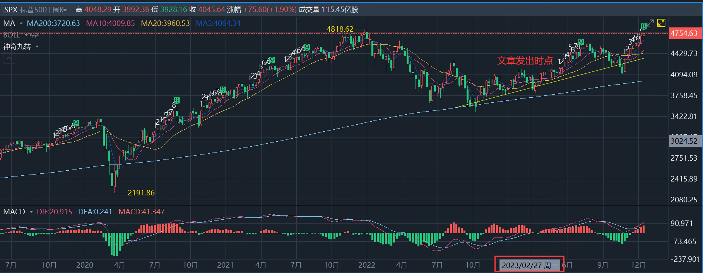Click the green 8 nine-turn marker badge

(643, 26)
